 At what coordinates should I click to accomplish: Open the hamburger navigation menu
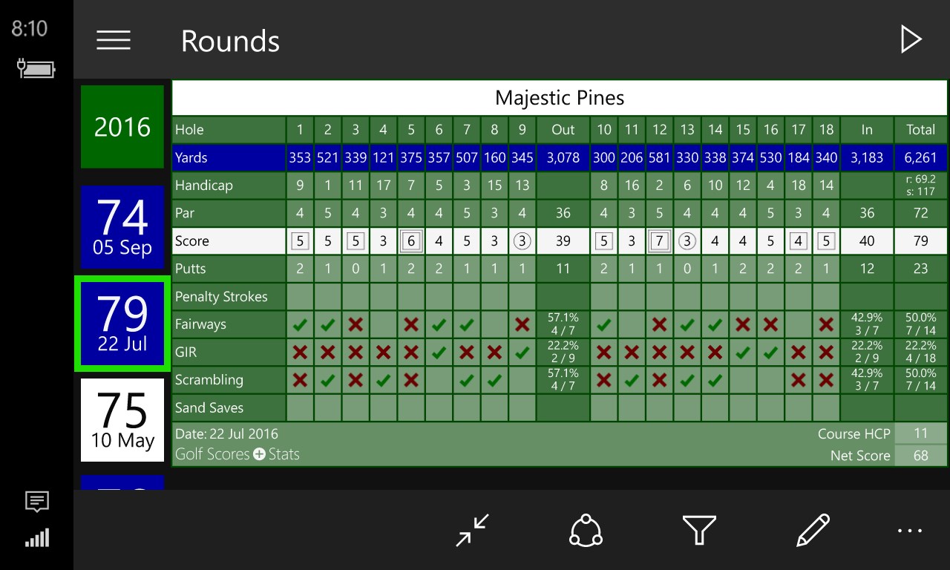[114, 40]
